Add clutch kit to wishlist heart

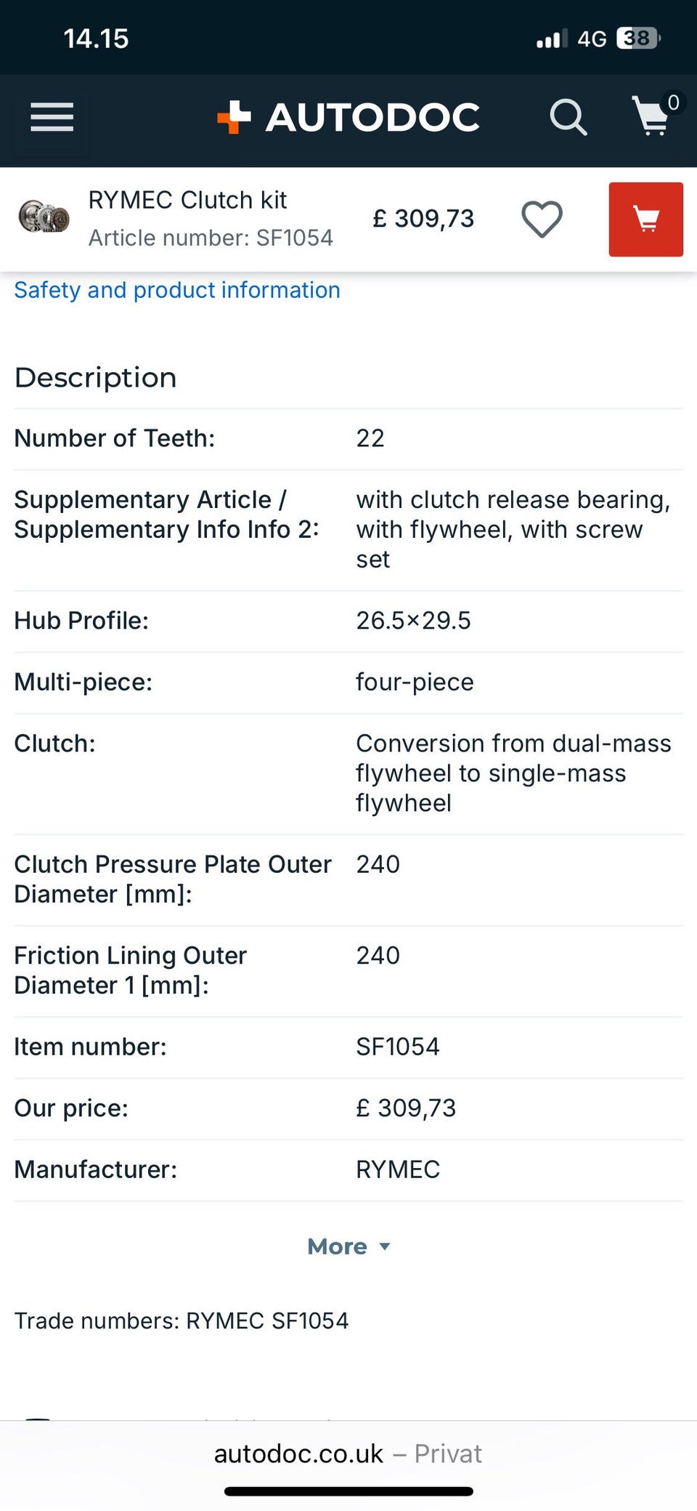pyautogui.click(x=542, y=219)
